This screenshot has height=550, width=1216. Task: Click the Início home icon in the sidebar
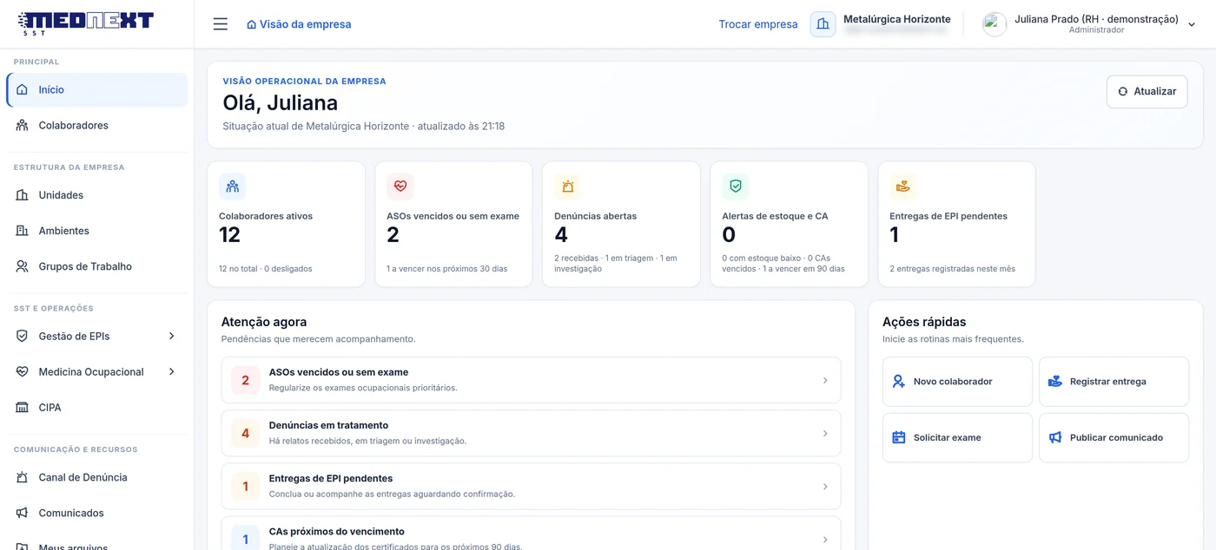coord(23,90)
